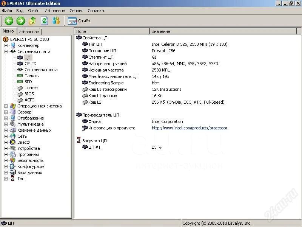Click the Хранение данных storage icon
Viewport: 302px width, 227px height.
click(x=13, y=130)
